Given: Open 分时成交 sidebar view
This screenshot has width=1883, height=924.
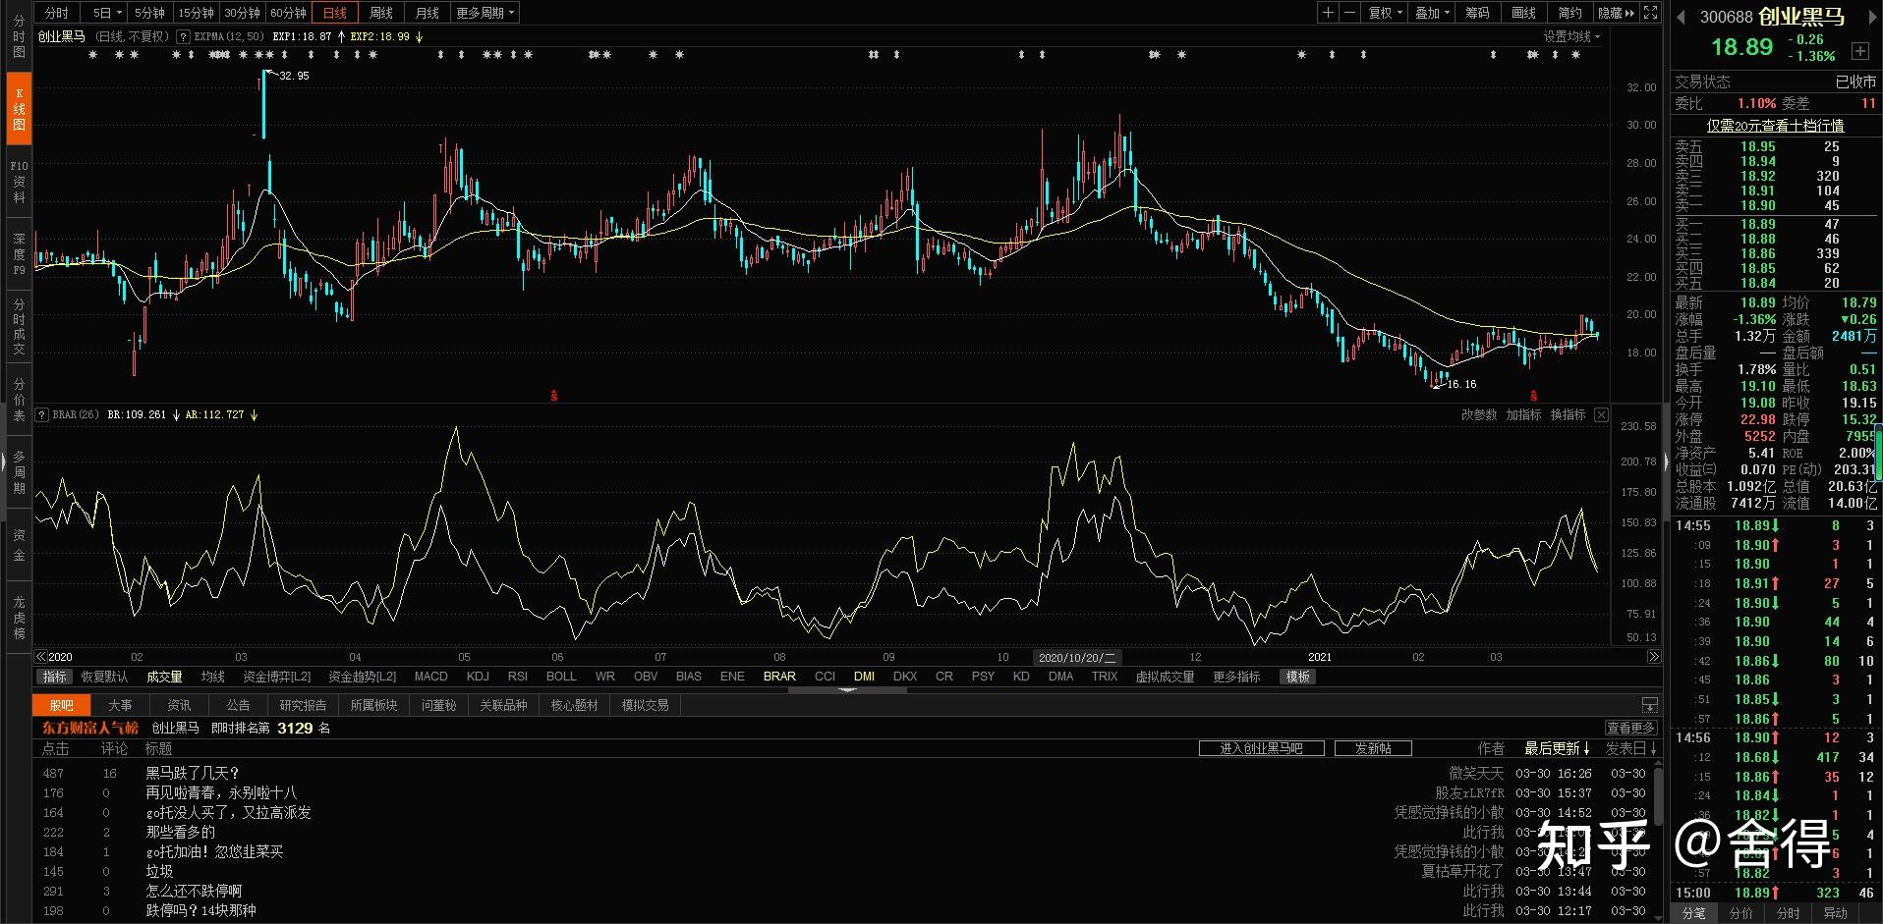Looking at the screenshot, I should pyautogui.click(x=19, y=328).
